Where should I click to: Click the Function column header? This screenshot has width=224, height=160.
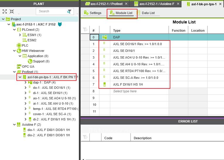tap(179, 30)
